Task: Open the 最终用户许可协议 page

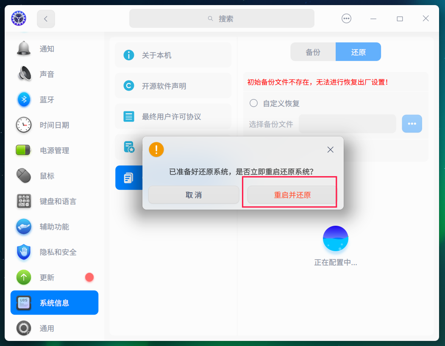Action: (x=173, y=116)
